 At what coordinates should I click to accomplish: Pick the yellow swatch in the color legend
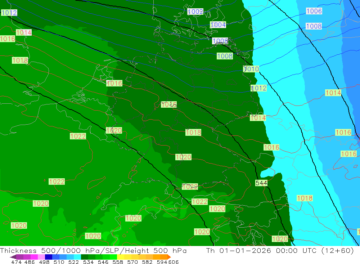coord(121,257)
